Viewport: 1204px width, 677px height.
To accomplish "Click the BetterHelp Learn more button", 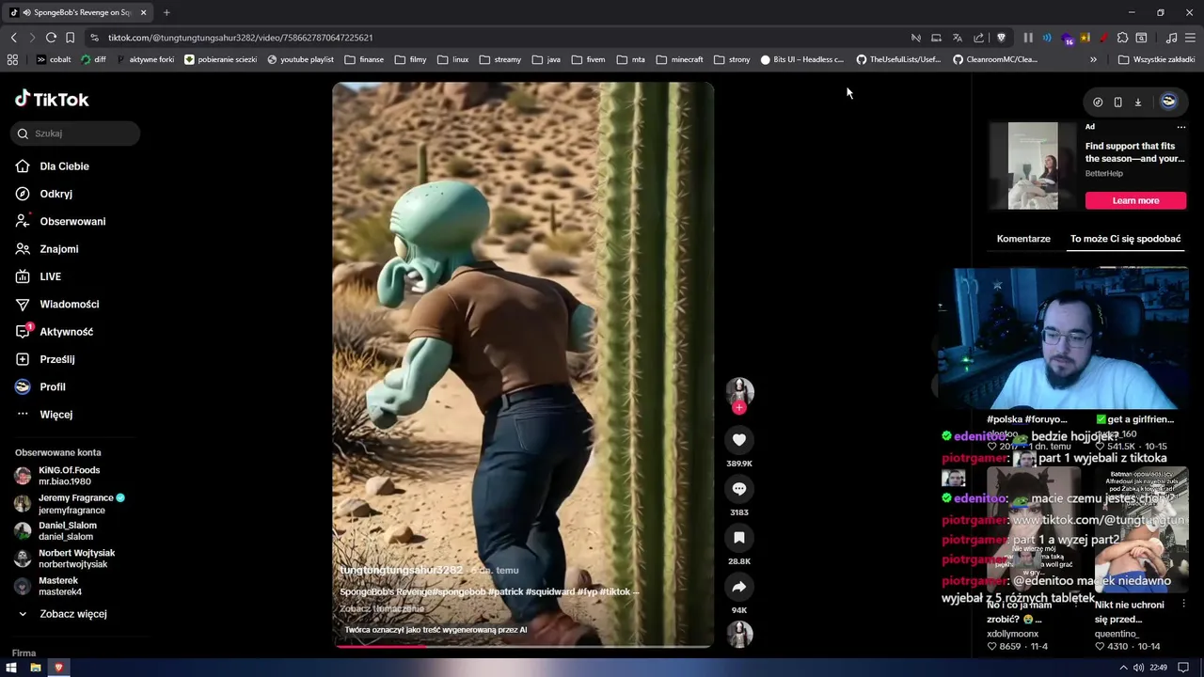I will pos(1135,200).
